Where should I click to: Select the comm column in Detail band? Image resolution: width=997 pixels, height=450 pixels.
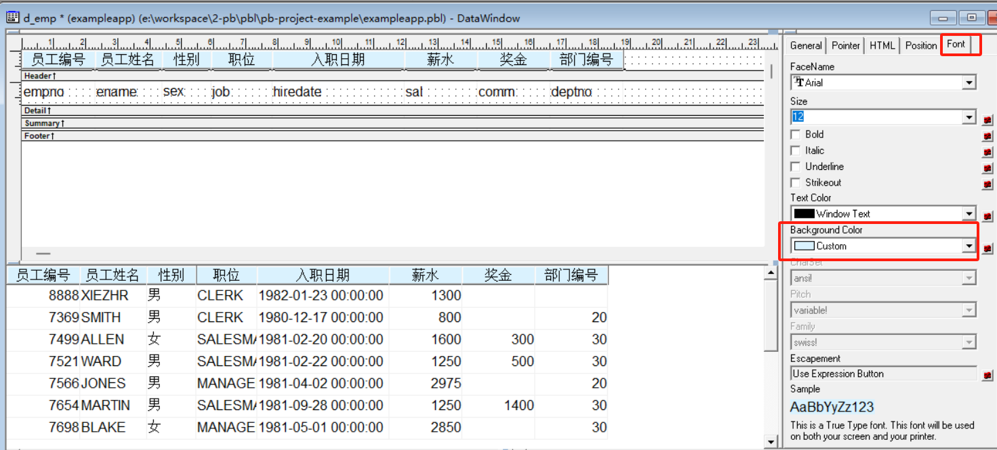point(513,92)
